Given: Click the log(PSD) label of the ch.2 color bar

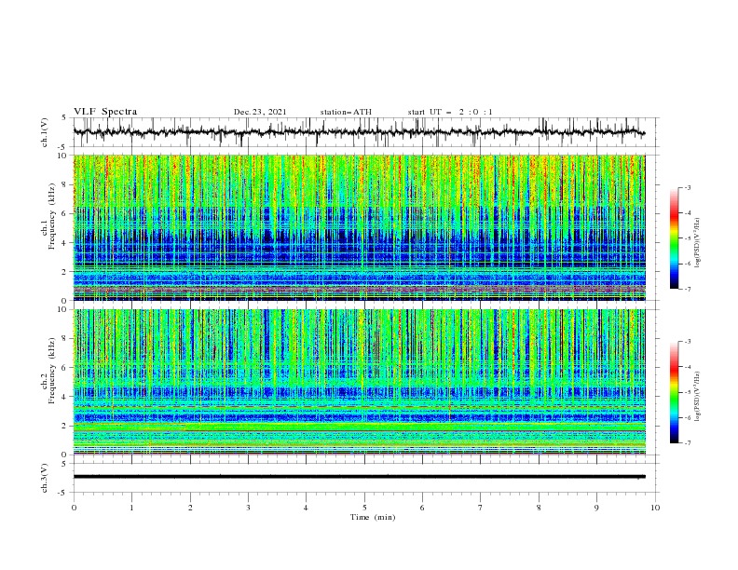Looking at the screenshot, I should click(x=697, y=396).
